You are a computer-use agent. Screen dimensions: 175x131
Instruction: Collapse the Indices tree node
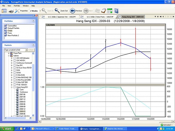(x=9, y=56)
